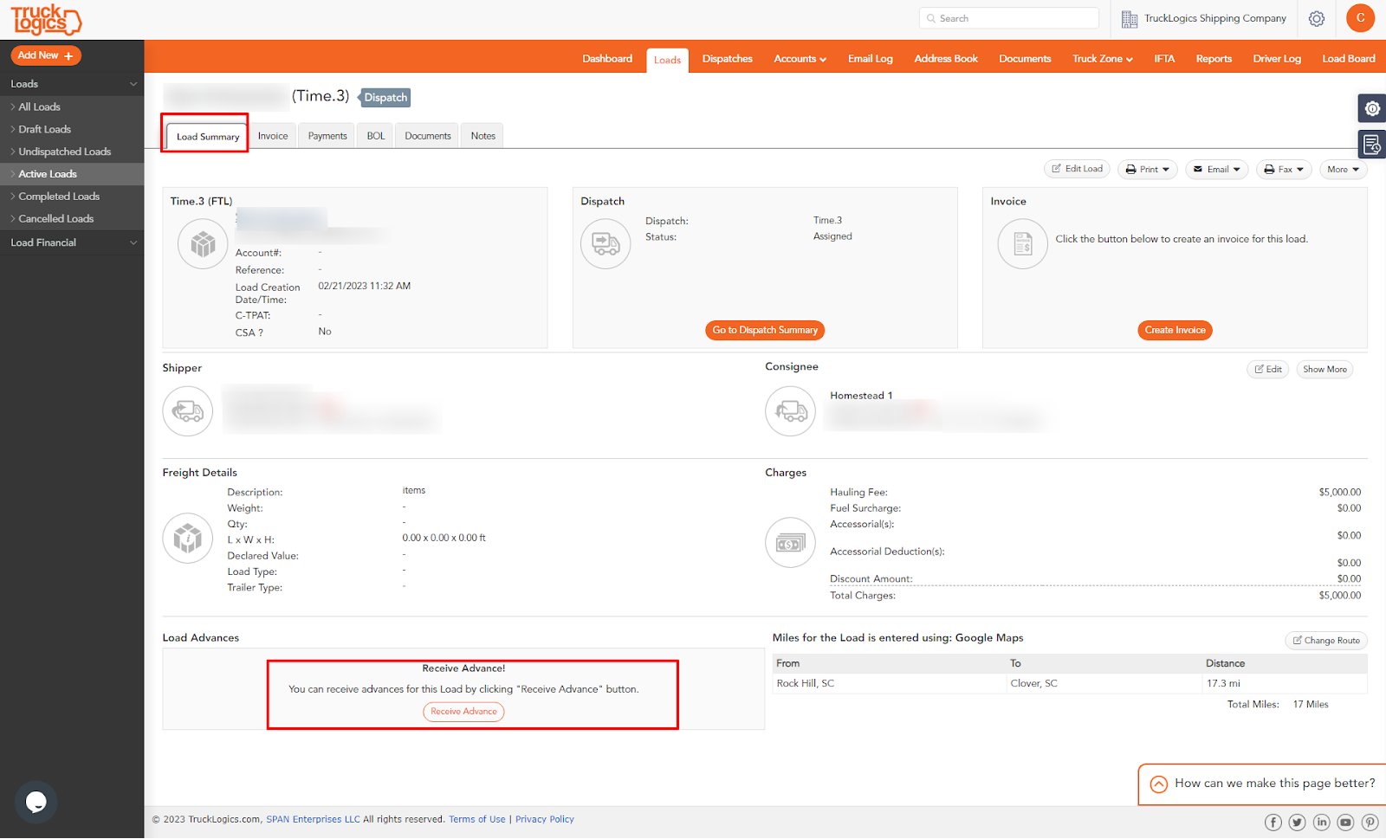1386x839 pixels.
Task: Click the dispatch truck icon
Action: click(x=606, y=243)
